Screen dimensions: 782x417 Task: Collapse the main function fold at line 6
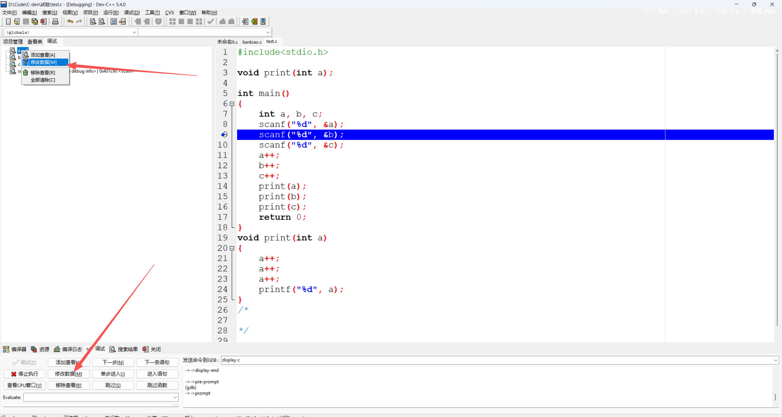[232, 104]
